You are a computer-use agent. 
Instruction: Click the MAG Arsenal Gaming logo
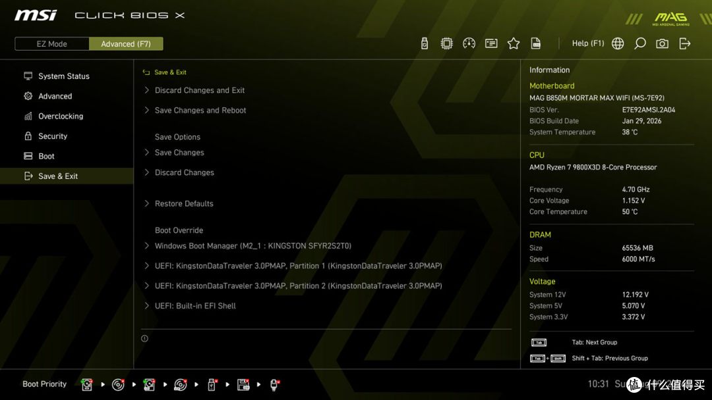click(x=670, y=18)
